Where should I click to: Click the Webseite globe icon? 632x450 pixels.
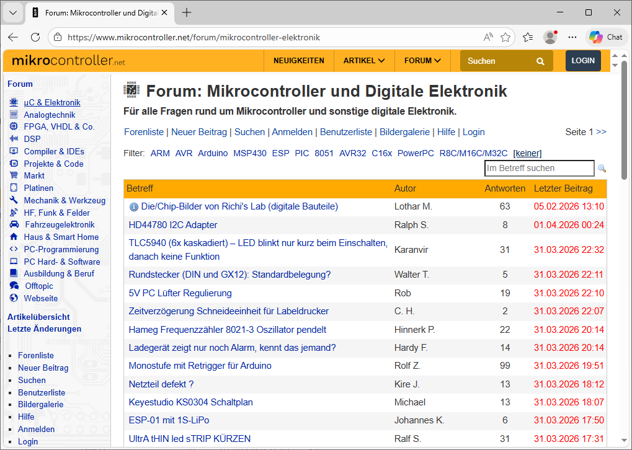pyautogui.click(x=13, y=298)
